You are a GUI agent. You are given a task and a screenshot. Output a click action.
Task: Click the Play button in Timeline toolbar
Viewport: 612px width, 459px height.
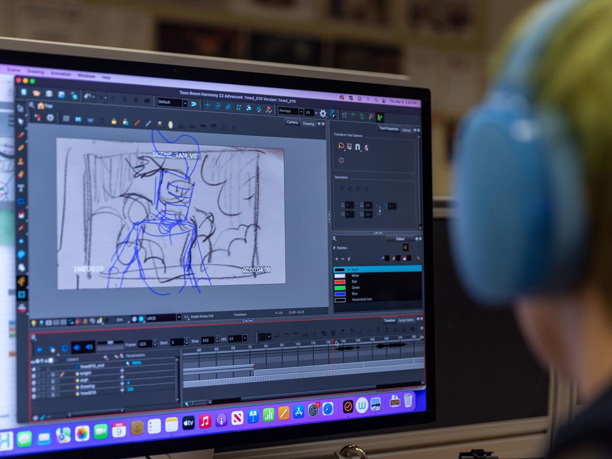click(39, 349)
